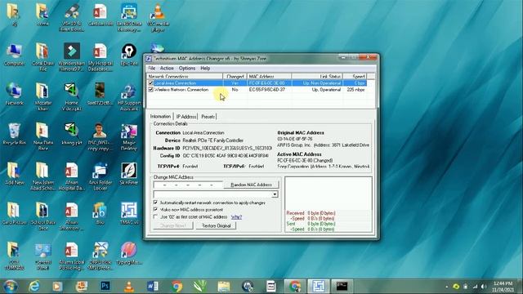Open the Epic Pen desktop shortcut
The image size is (523, 294).
(x=129, y=55)
